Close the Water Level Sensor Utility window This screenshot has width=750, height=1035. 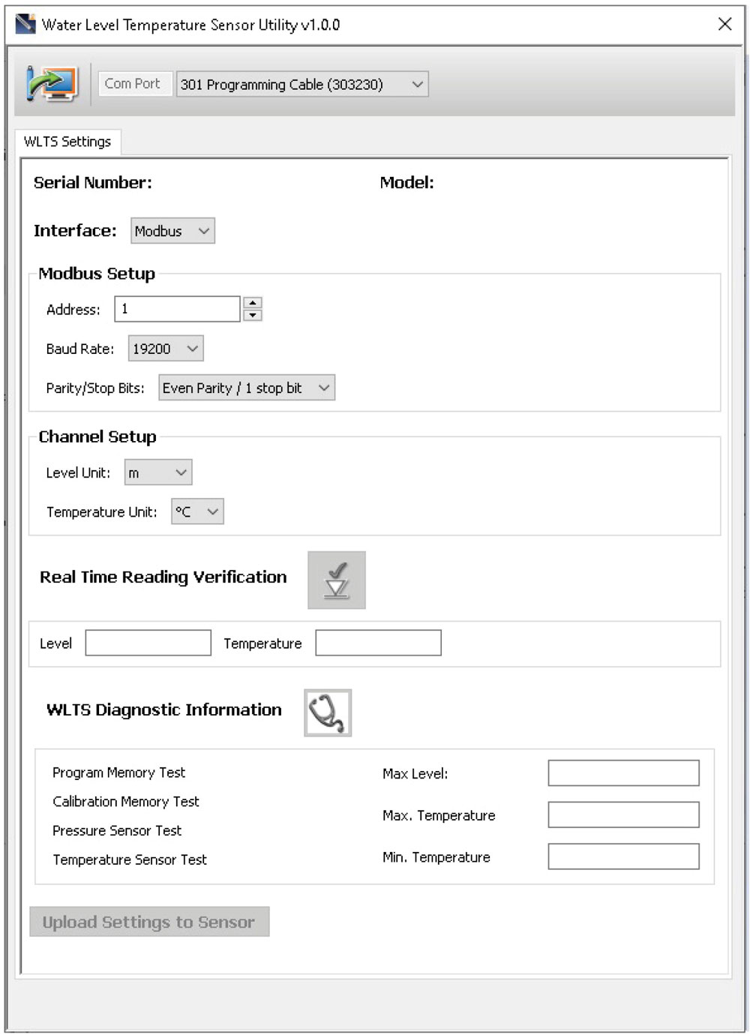tap(724, 24)
